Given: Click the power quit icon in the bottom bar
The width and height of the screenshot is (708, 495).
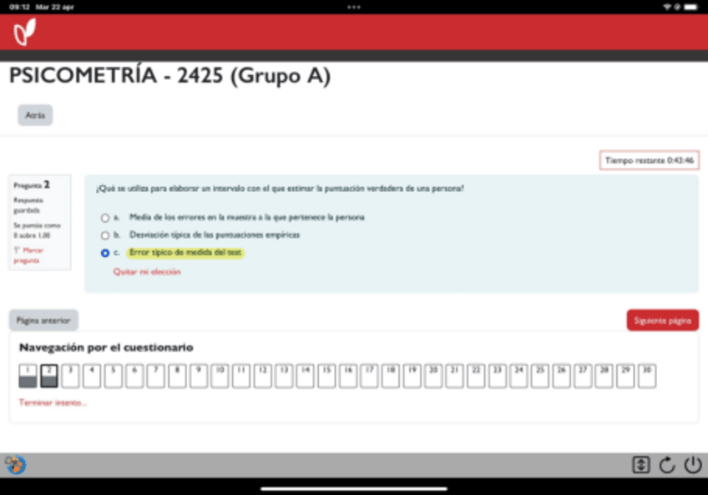Looking at the screenshot, I should [693, 465].
